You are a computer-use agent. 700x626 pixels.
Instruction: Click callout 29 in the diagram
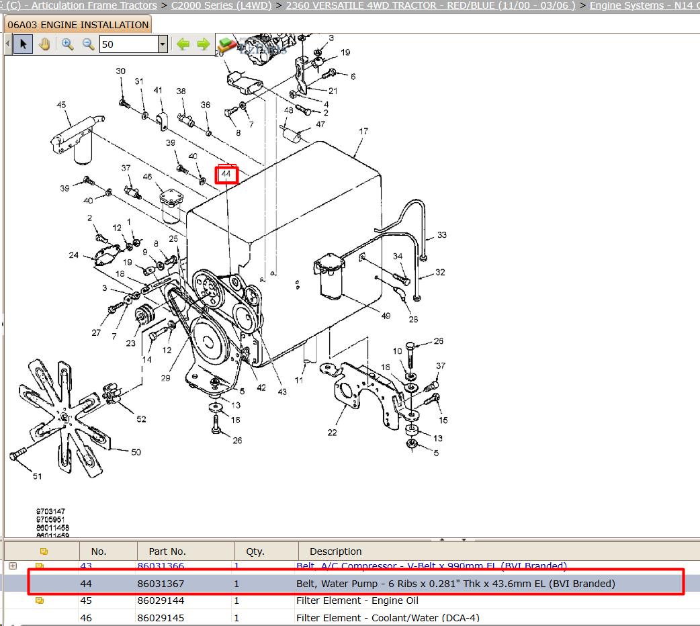(166, 377)
